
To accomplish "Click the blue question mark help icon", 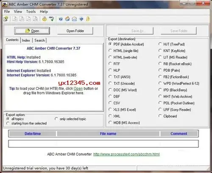I will 61,19.
